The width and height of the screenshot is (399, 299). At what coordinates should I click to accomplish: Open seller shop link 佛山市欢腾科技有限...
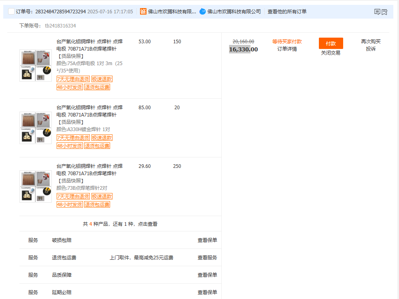tap(172, 11)
